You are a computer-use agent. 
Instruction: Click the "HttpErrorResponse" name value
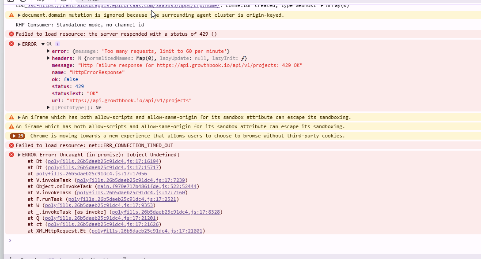click(97, 72)
